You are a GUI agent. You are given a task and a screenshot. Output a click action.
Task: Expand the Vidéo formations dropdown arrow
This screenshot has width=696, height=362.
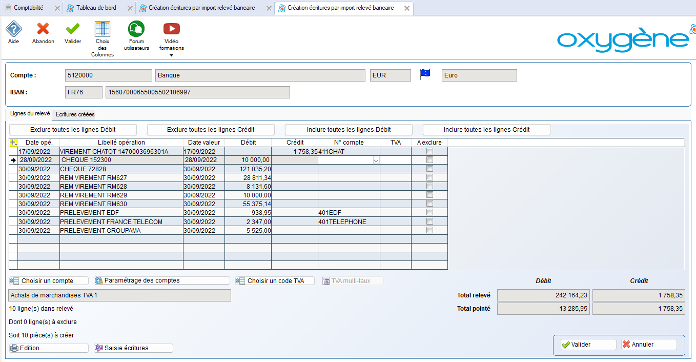point(171,55)
